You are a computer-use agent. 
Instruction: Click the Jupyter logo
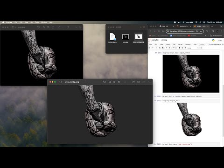click(x=154, y=40)
